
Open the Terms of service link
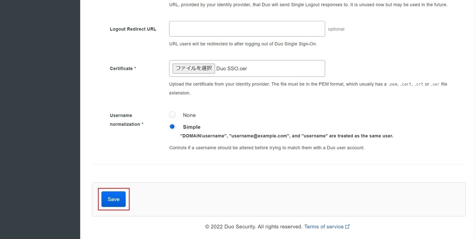(x=324, y=227)
